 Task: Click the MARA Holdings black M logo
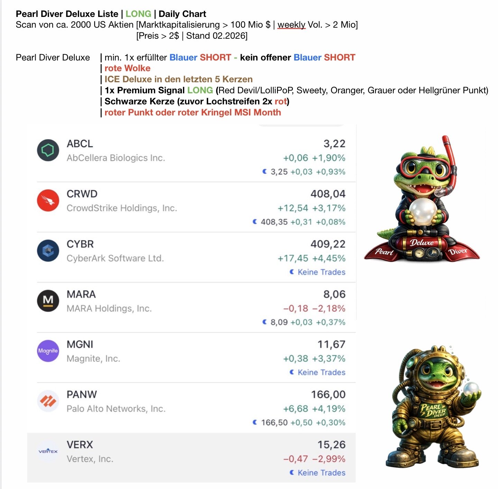pyautogui.click(x=48, y=301)
